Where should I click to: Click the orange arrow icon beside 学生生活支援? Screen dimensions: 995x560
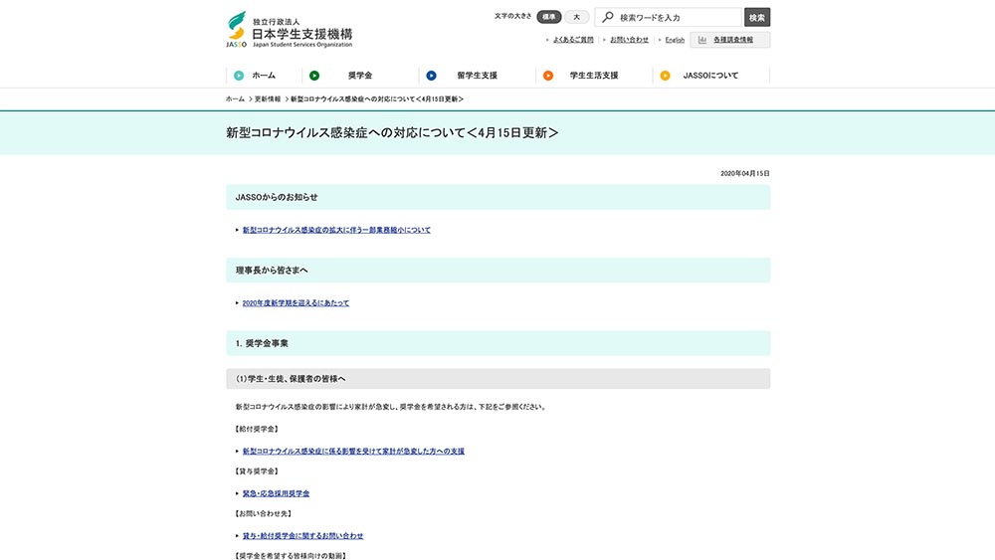(548, 76)
